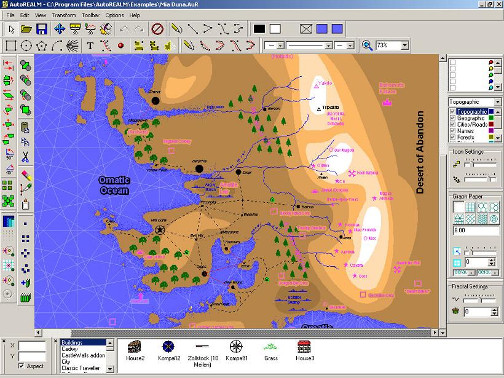Open the Transform menu

pyautogui.click(x=64, y=15)
